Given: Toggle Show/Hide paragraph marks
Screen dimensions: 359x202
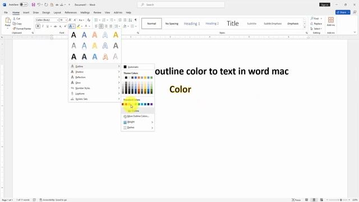Looking at the screenshot, I should [x=136, y=20].
